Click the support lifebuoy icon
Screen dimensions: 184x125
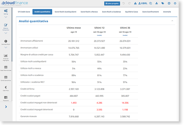point(169,3)
